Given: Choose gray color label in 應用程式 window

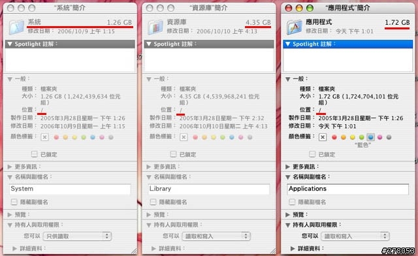Looking at the screenshot, I should pos(389,137).
